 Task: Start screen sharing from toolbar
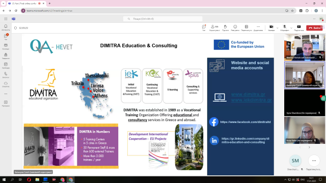(x=299, y=28)
